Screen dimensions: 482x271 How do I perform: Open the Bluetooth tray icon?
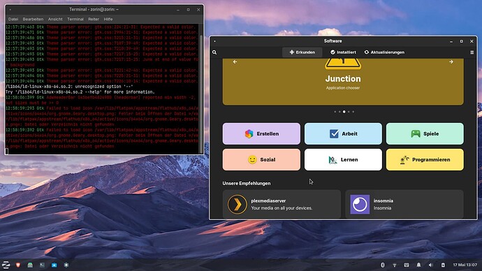pyautogui.click(x=382, y=265)
